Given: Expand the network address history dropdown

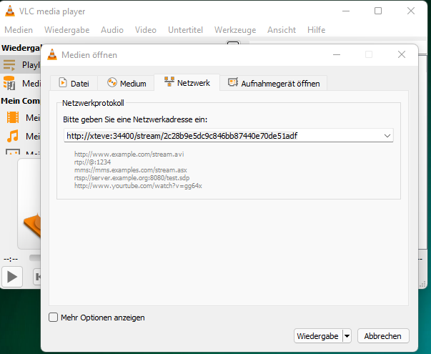Looking at the screenshot, I should (x=387, y=136).
